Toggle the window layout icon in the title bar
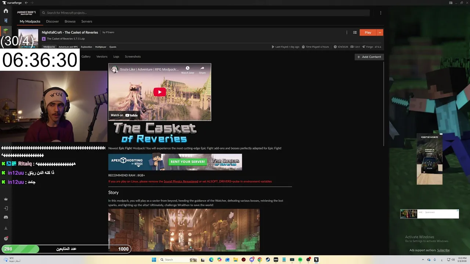 pos(451,3)
